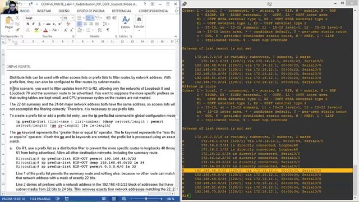
Task: Open the borders dropdown arrow
Action: (x=93, y=30)
